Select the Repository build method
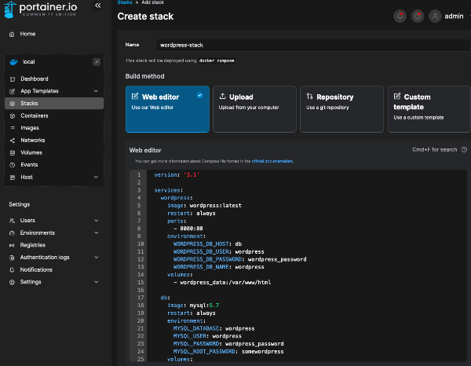The height and width of the screenshot is (366, 471). tap(341, 109)
